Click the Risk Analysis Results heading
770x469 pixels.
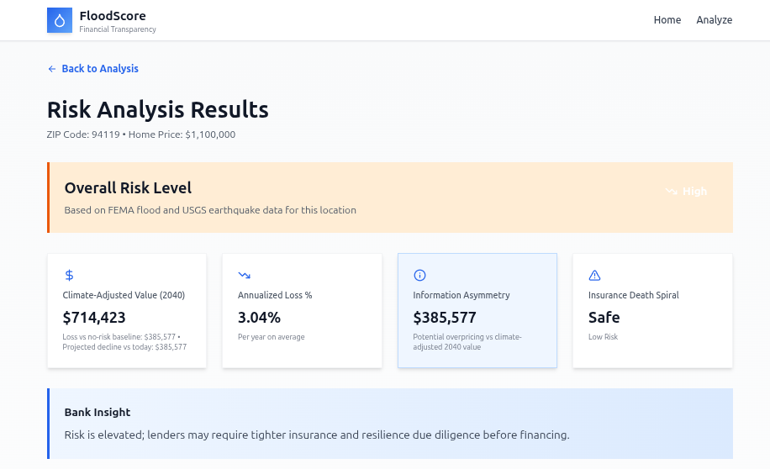(158, 109)
